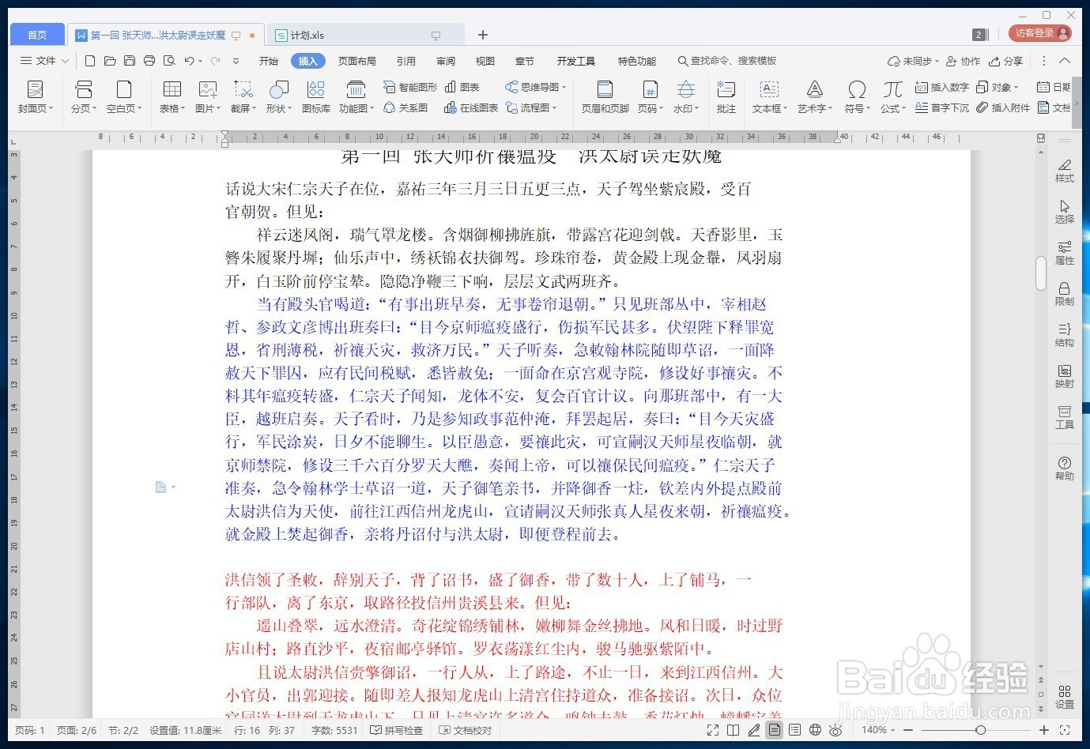Insert a 图表 chart

coord(462,87)
